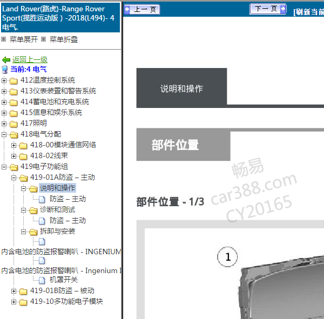This screenshot has height=319, width=324.
Task: Click 菜单展开 to expand menu
Action: [x=24, y=39]
